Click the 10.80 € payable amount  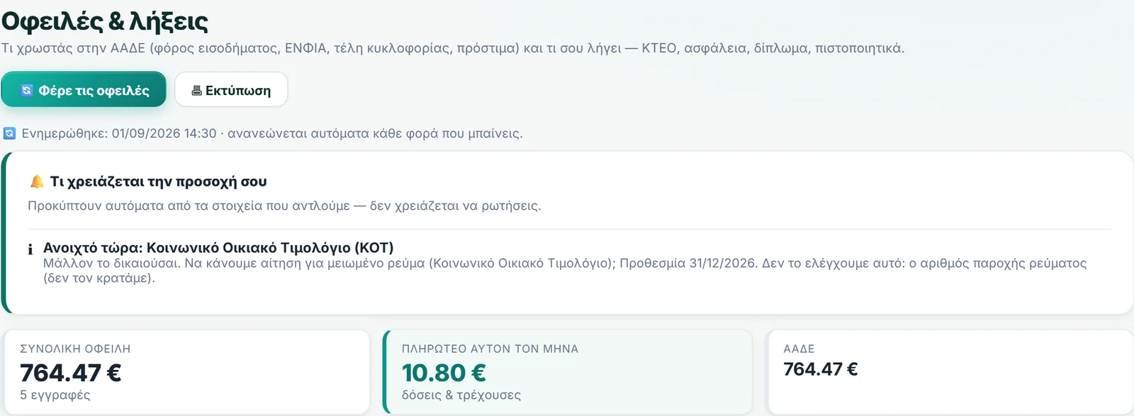444,372
